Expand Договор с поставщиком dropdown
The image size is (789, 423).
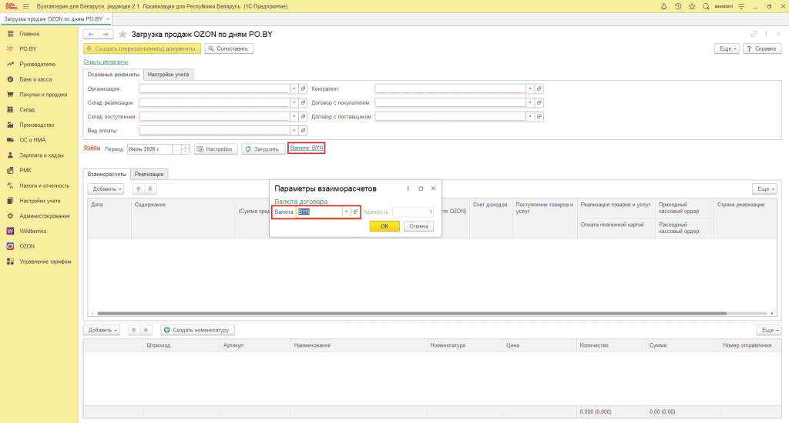530,117
